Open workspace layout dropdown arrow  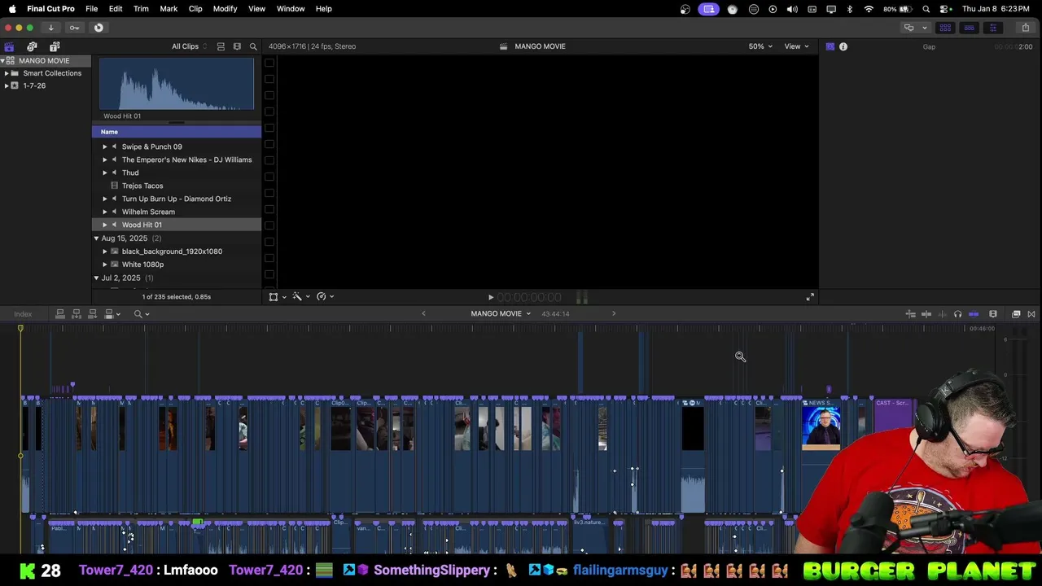924,28
